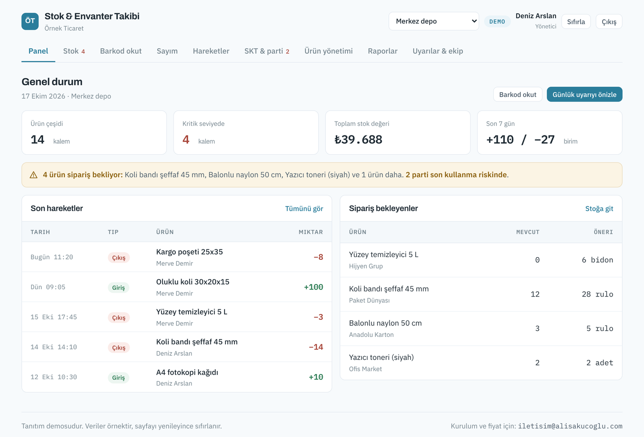Follow the Tümünü gör link
The image size is (644, 437).
[304, 208]
